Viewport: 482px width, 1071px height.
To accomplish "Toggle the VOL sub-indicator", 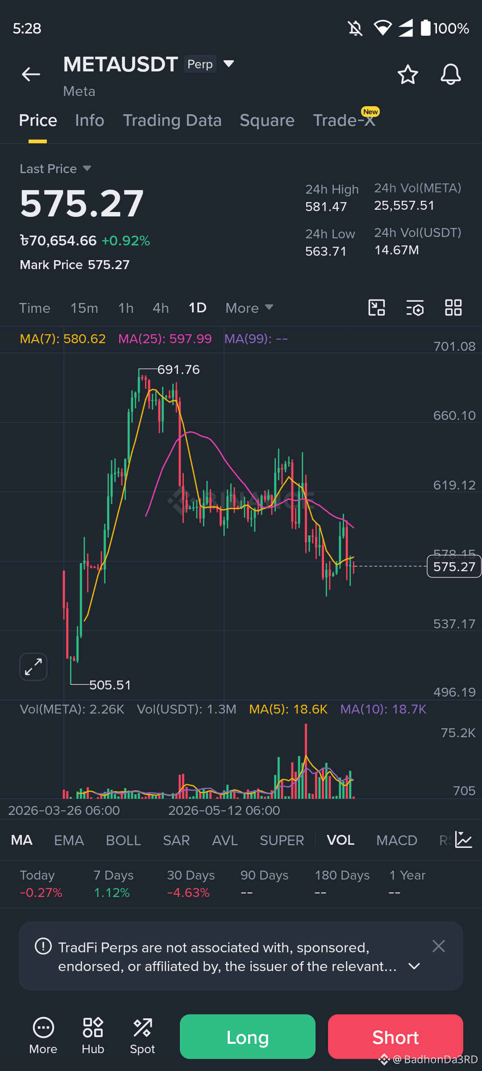I will (341, 840).
